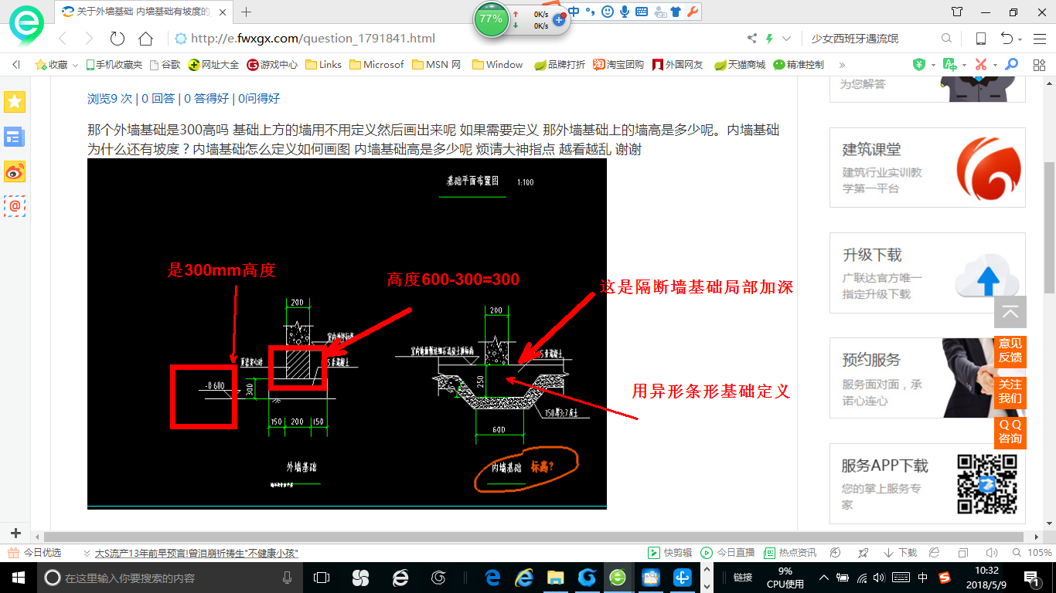The height and width of the screenshot is (593, 1056).
Task: Open the 游戏中心 bookmark
Action: (x=272, y=65)
